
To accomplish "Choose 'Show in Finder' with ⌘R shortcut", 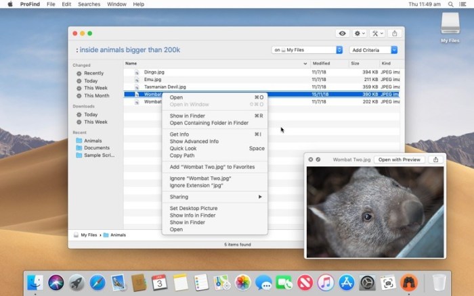I will point(187,116).
